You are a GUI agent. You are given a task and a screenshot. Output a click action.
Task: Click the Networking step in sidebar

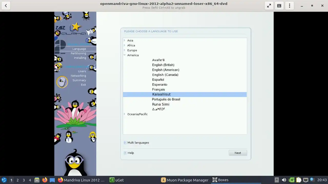click(78, 76)
